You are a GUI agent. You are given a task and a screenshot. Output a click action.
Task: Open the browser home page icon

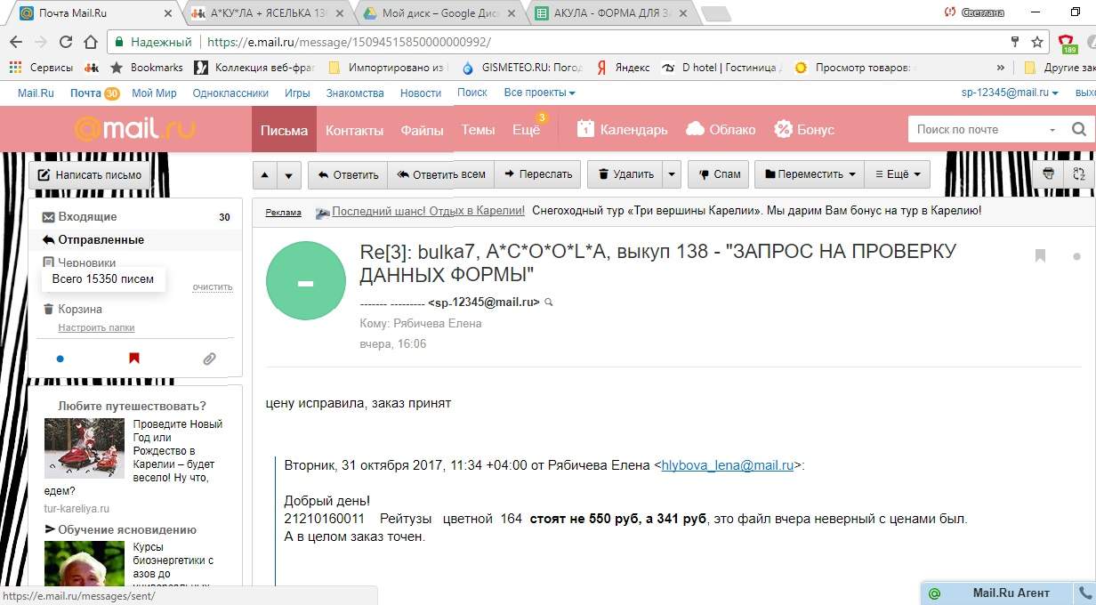91,42
